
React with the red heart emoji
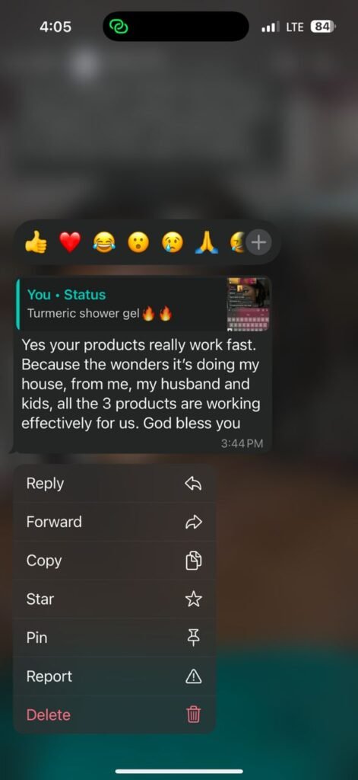pos(70,243)
